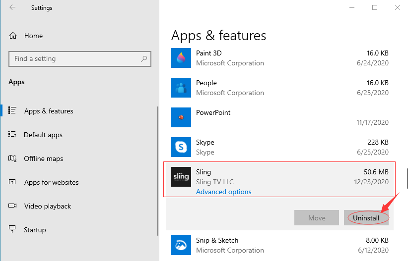Select the Snip & Sketch app name
Image resolution: width=409 pixels, height=261 pixels.
point(217,240)
